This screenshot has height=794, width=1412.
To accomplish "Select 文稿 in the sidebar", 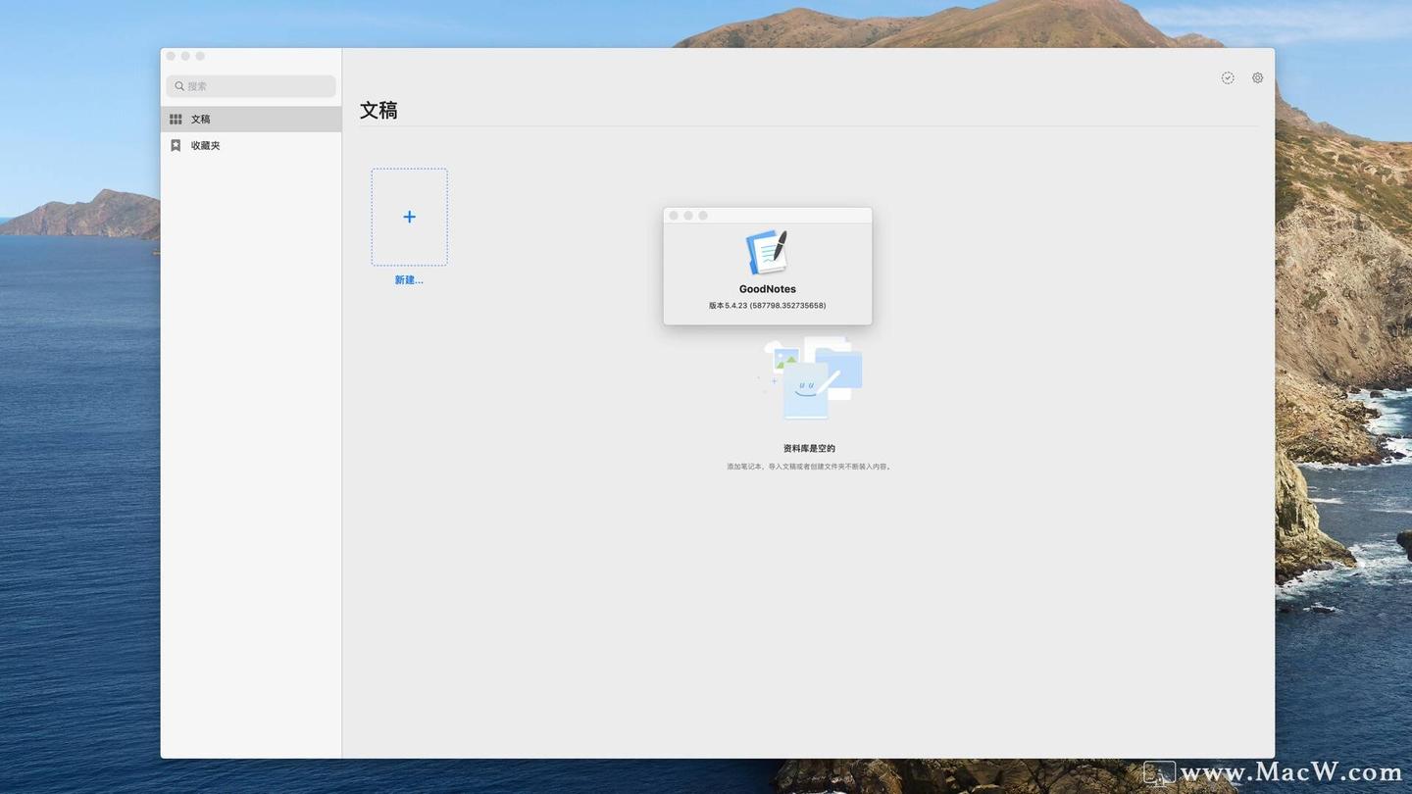I will 251,119.
